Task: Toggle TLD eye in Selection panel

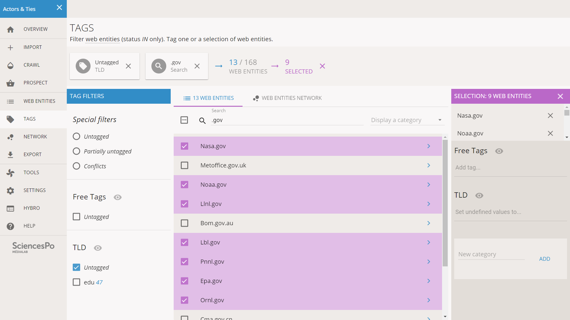Action: pyautogui.click(x=479, y=196)
